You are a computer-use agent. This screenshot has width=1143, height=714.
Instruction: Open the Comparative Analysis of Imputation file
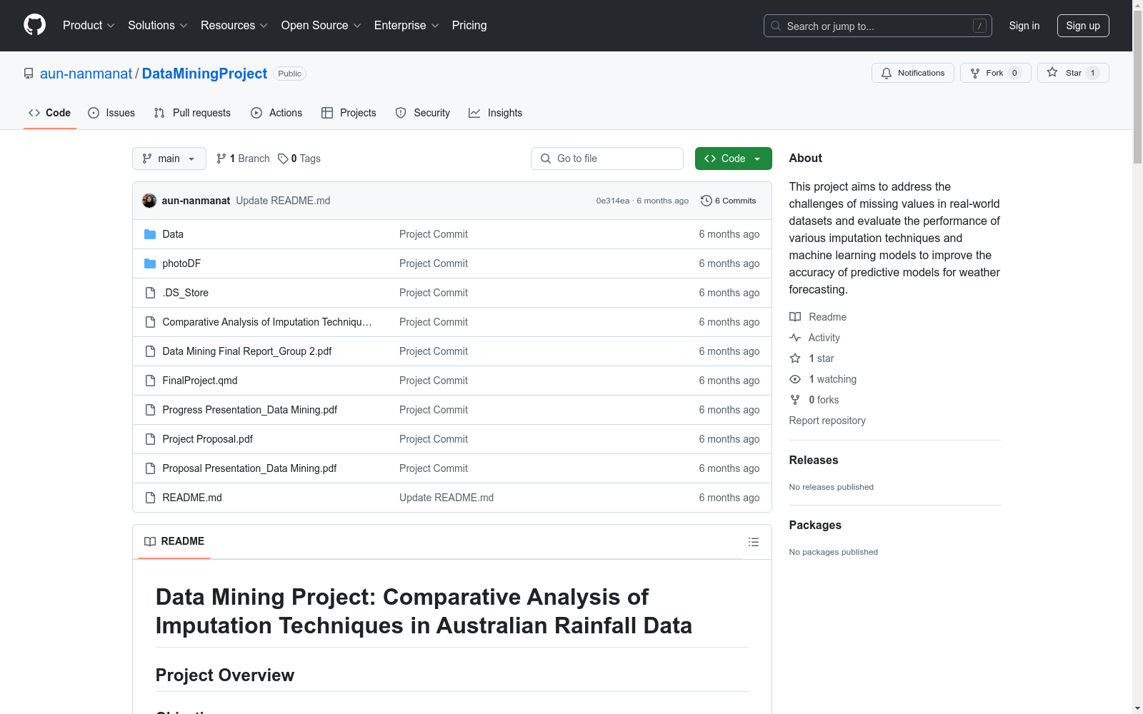(267, 322)
